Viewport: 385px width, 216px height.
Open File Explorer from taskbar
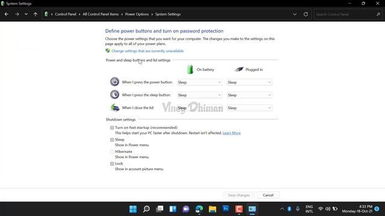pyautogui.click(x=212, y=209)
